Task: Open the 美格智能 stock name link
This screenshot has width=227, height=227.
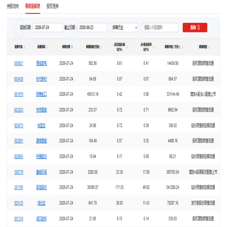Action: [41, 141]
